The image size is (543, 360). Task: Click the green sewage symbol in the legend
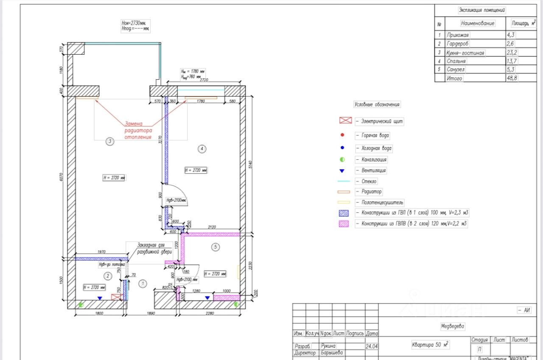click(x=342, y=159)
